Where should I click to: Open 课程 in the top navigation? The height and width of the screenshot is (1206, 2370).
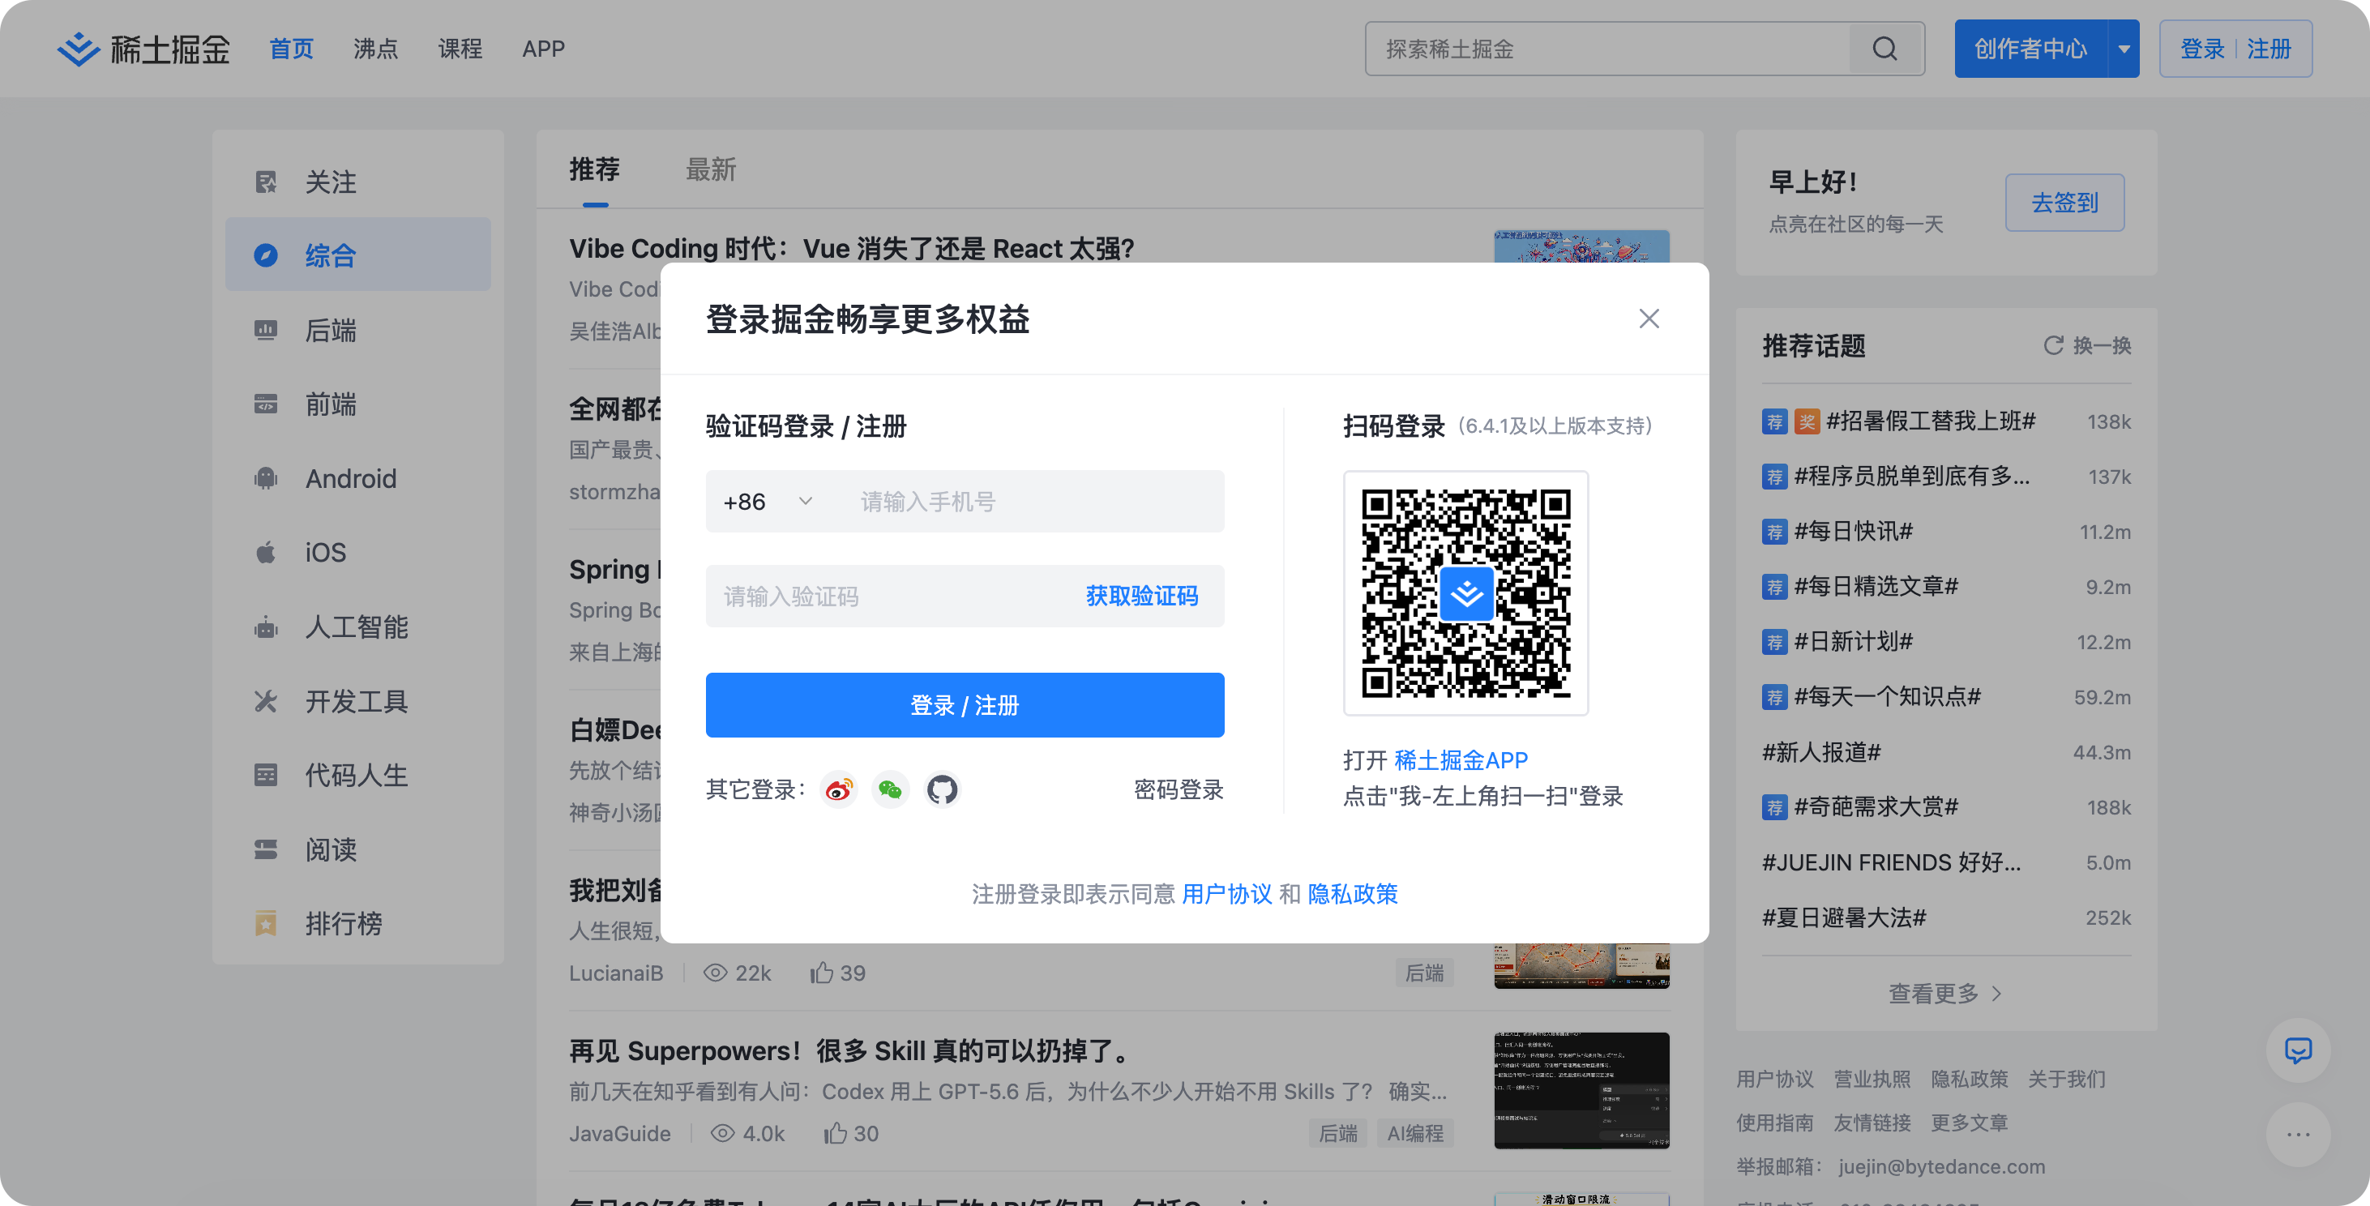tap(460, 49)
